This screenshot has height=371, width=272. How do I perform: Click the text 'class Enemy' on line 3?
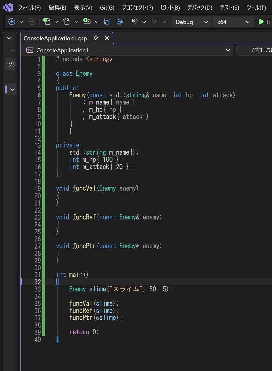(x=74, y=74)
